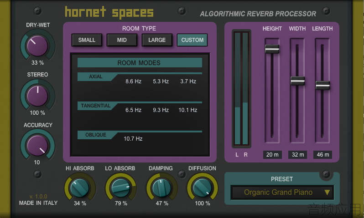Open the preset dropdown arrow
The width and height of the screenshot is (364, 218).
click(x=327, y=192)
